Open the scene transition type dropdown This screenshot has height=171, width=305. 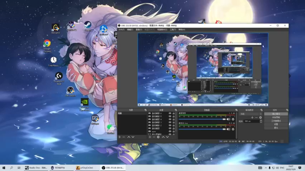(251, 114)
